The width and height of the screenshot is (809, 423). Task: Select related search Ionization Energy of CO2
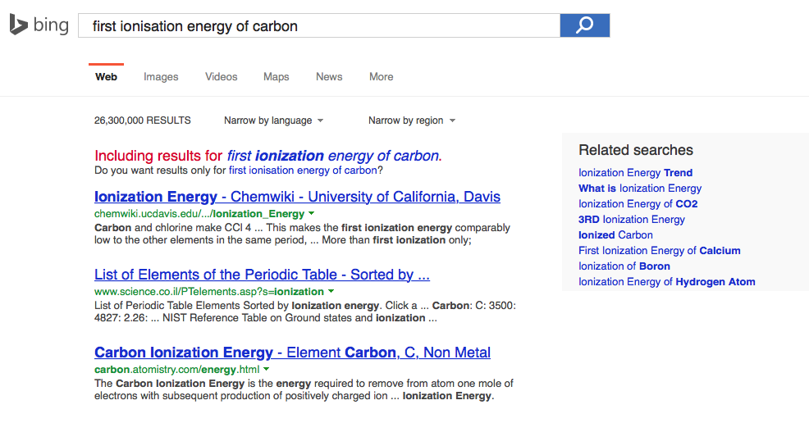[638, 204]
